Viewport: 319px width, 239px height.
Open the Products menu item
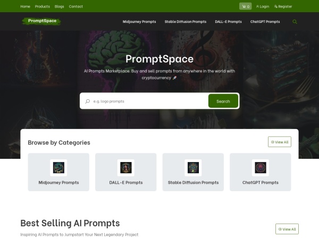(43, 6)
